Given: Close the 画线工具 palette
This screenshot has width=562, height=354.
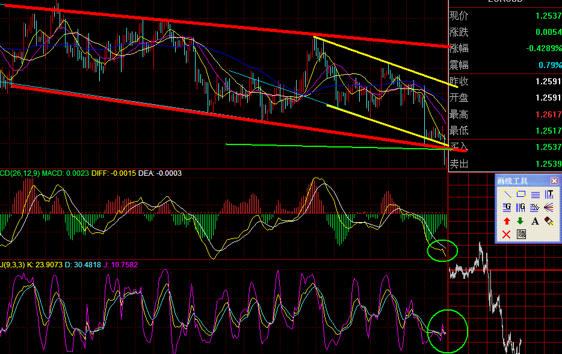Looking at the screenshot, I should coord(554,181).
